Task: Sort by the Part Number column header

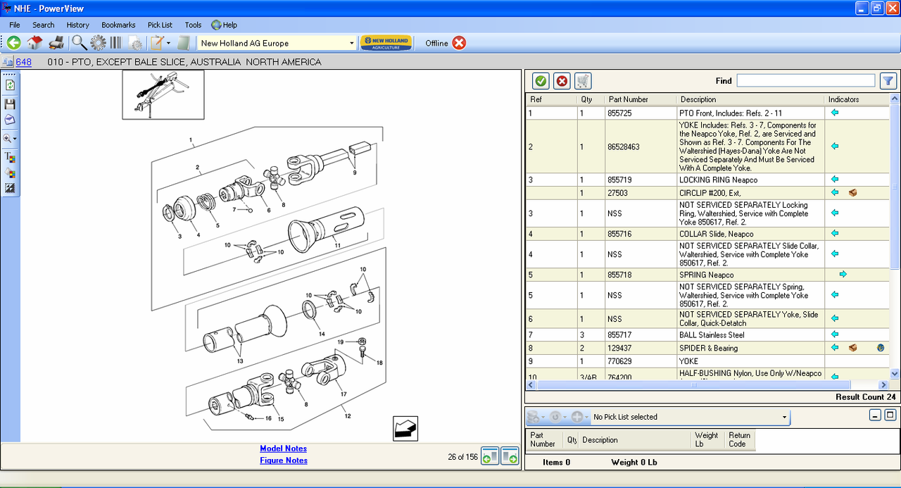Action: [641, 99]
